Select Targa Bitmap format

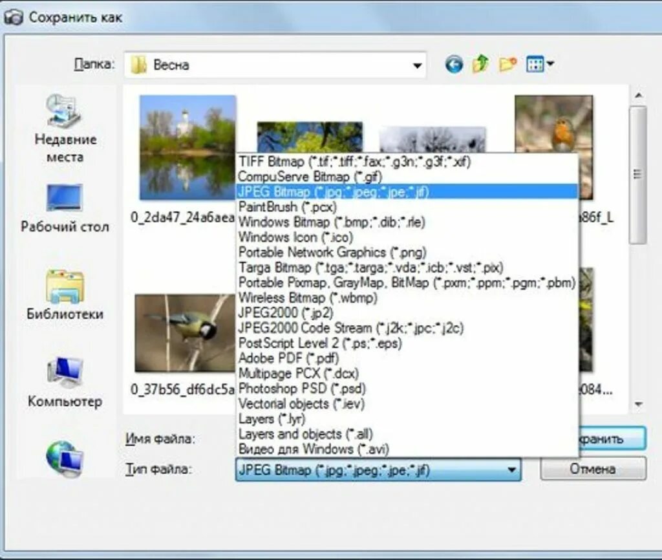(407, 268)
